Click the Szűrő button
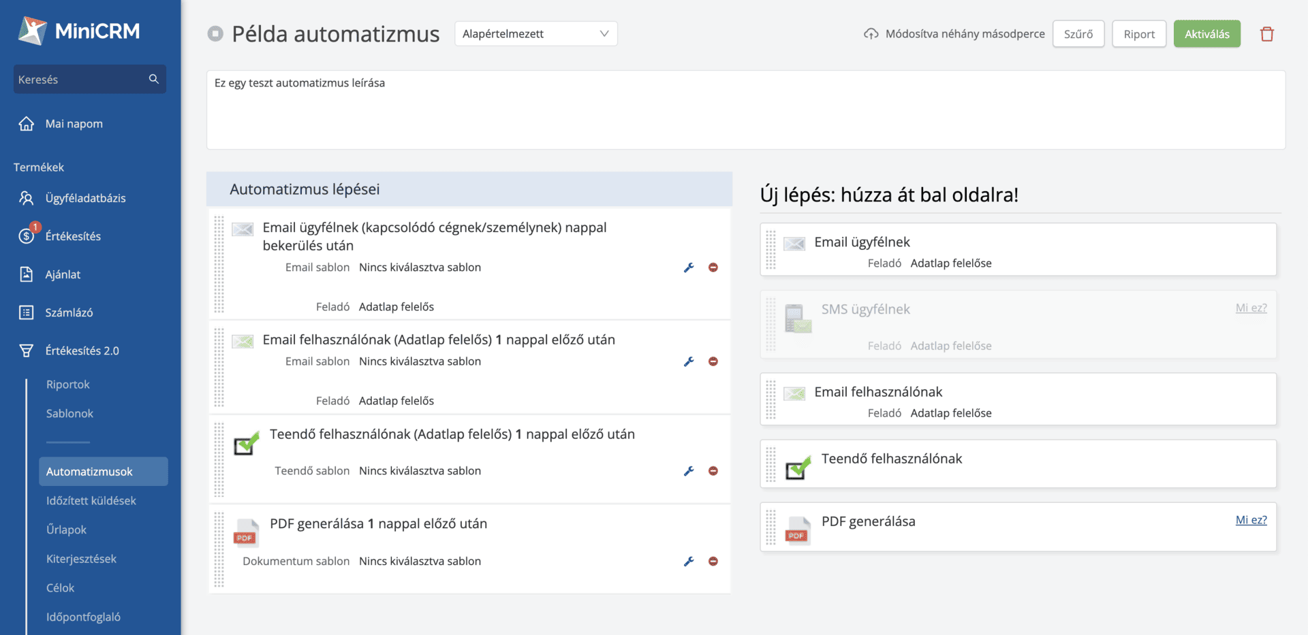Viewport: 1308px width, 635px height. [1078, 34]
